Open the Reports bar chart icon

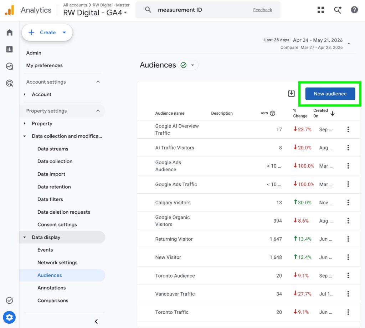pyautogui.click(x=10, y=49)
